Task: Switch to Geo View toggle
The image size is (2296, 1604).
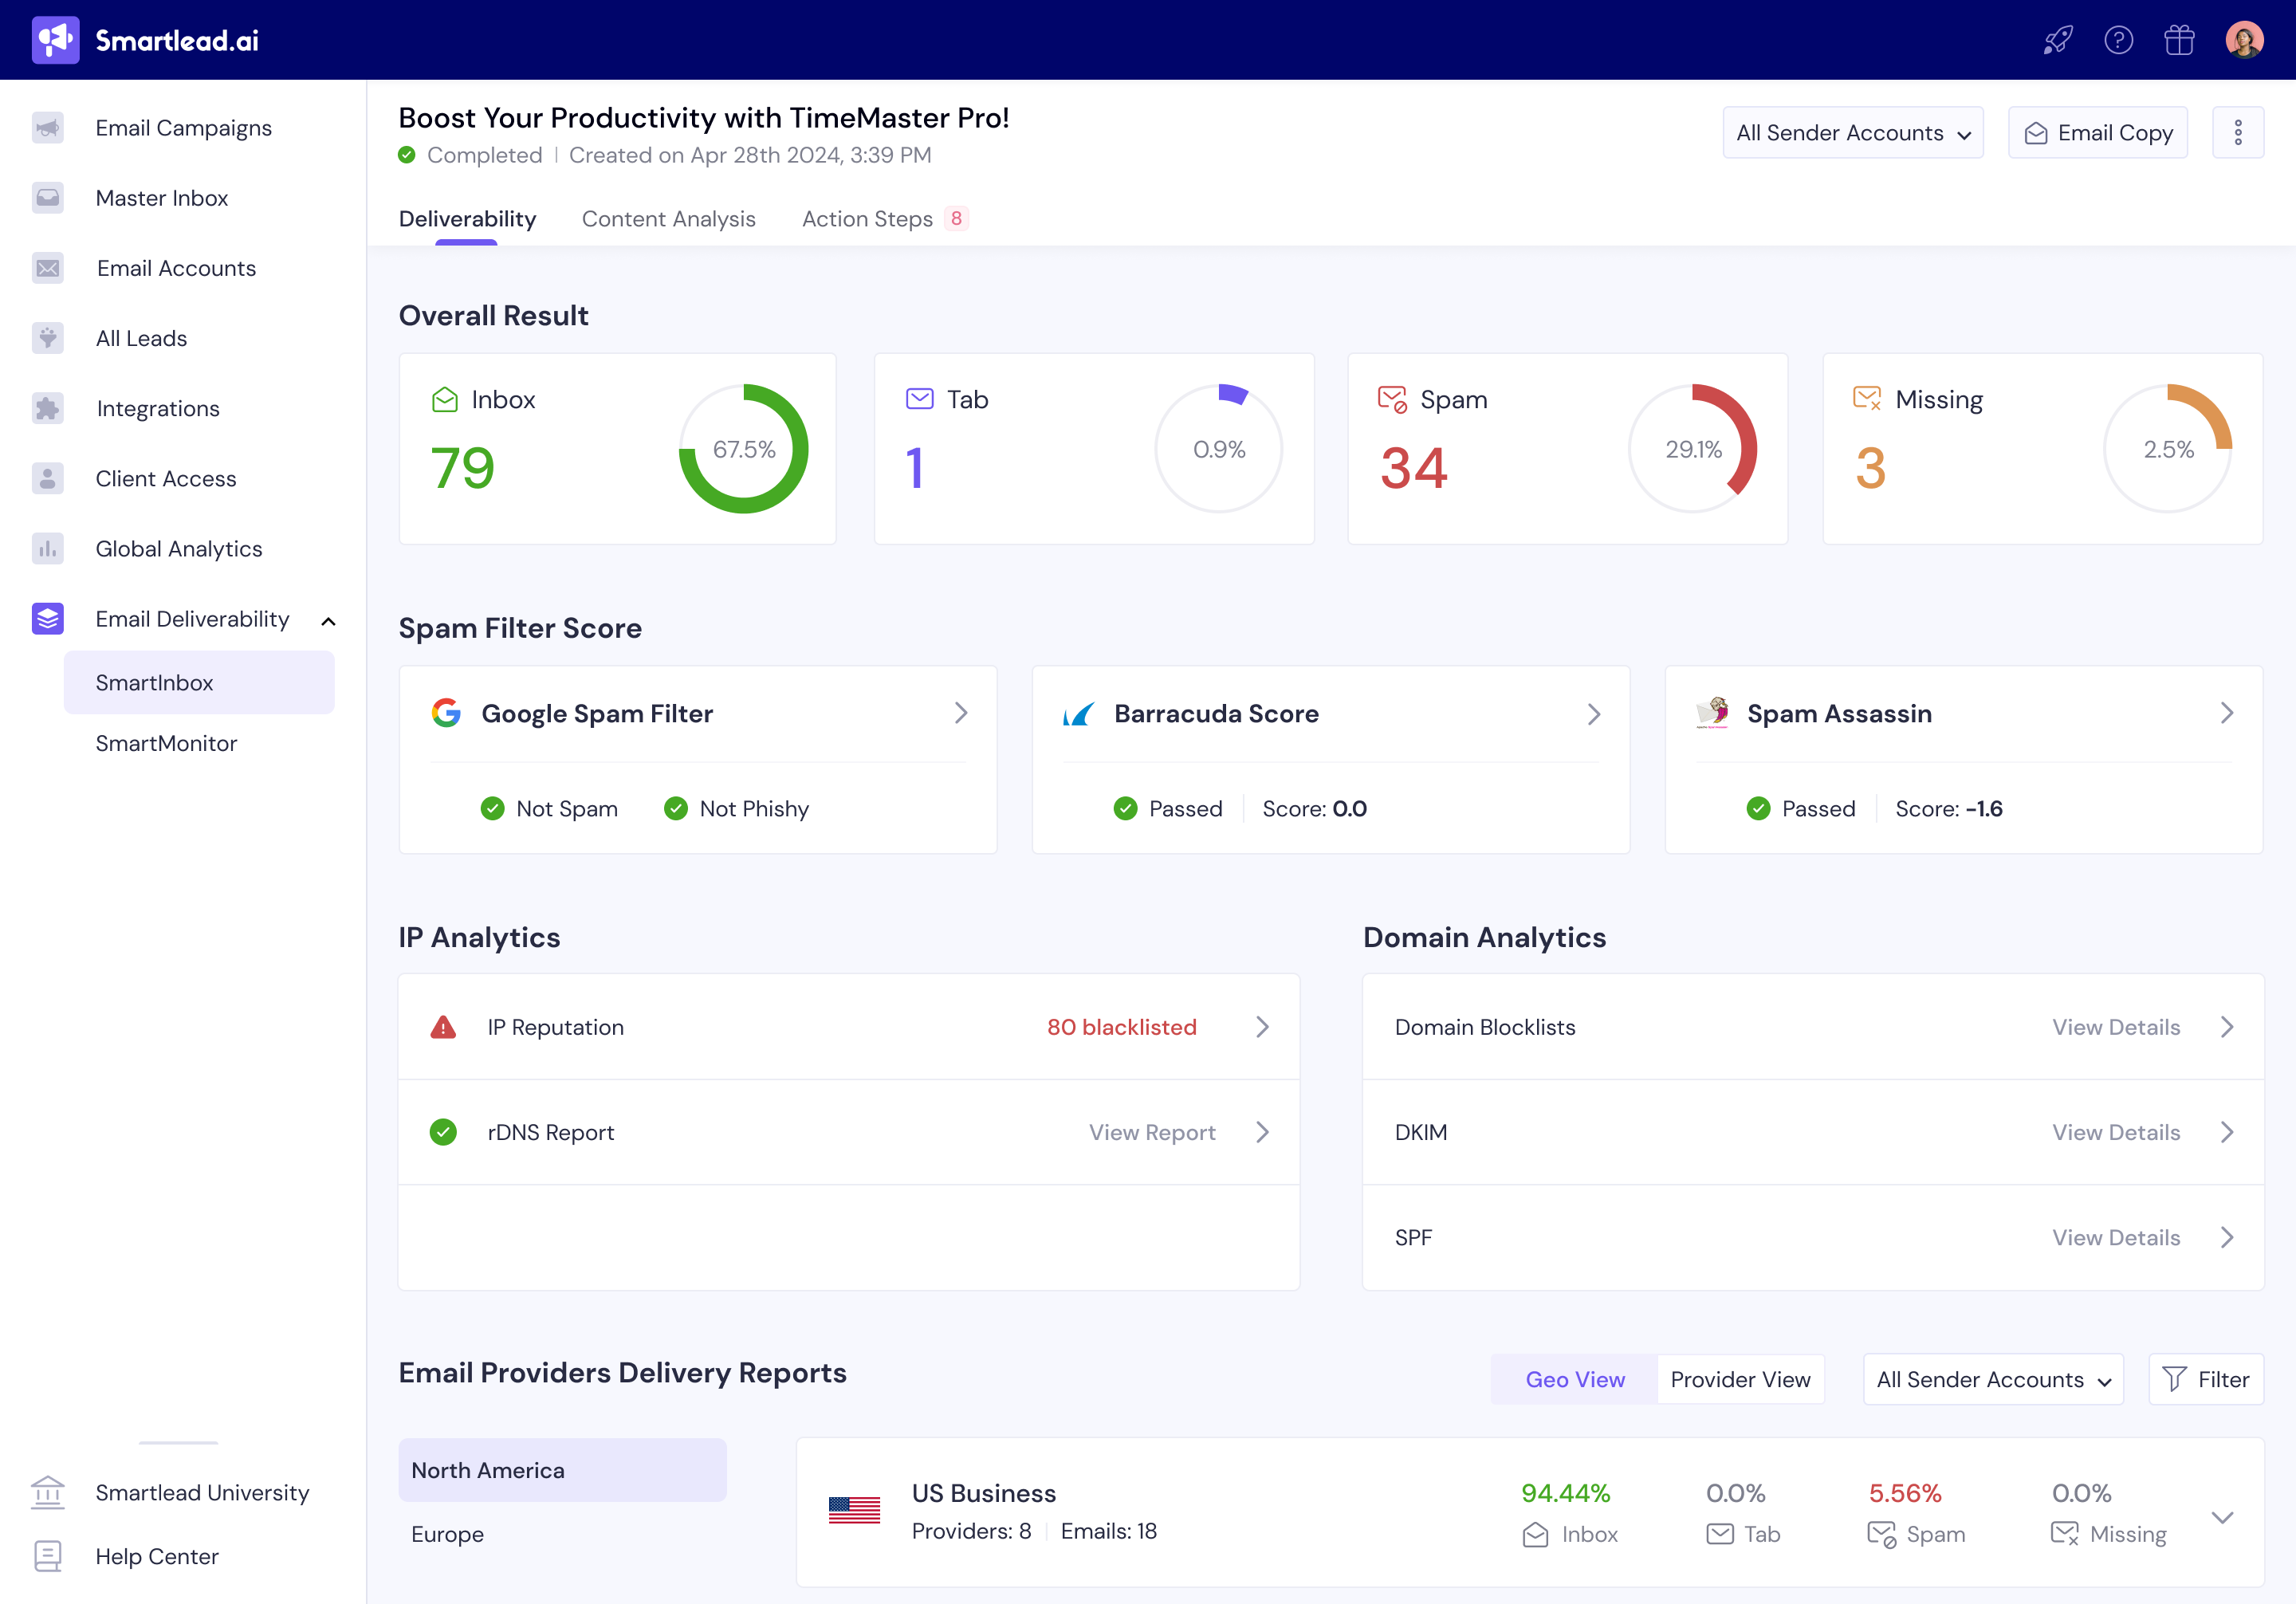Action: tap(1574, 1379)
